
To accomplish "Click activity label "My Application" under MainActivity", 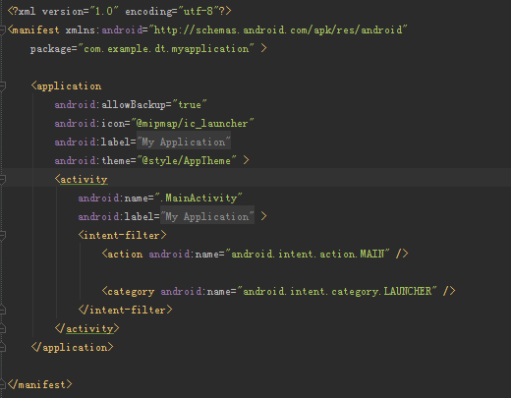I will [x=207, y=217].
